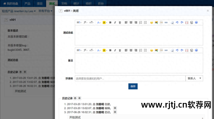Undo last edit in 测试总结 editor
214x119 pixels.
click(x=177, y=23)
